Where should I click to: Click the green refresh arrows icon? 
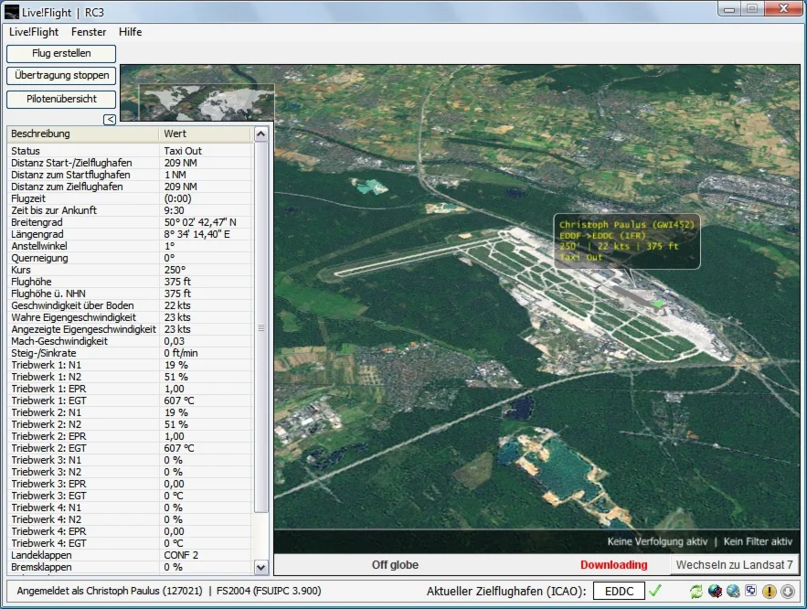696,592
